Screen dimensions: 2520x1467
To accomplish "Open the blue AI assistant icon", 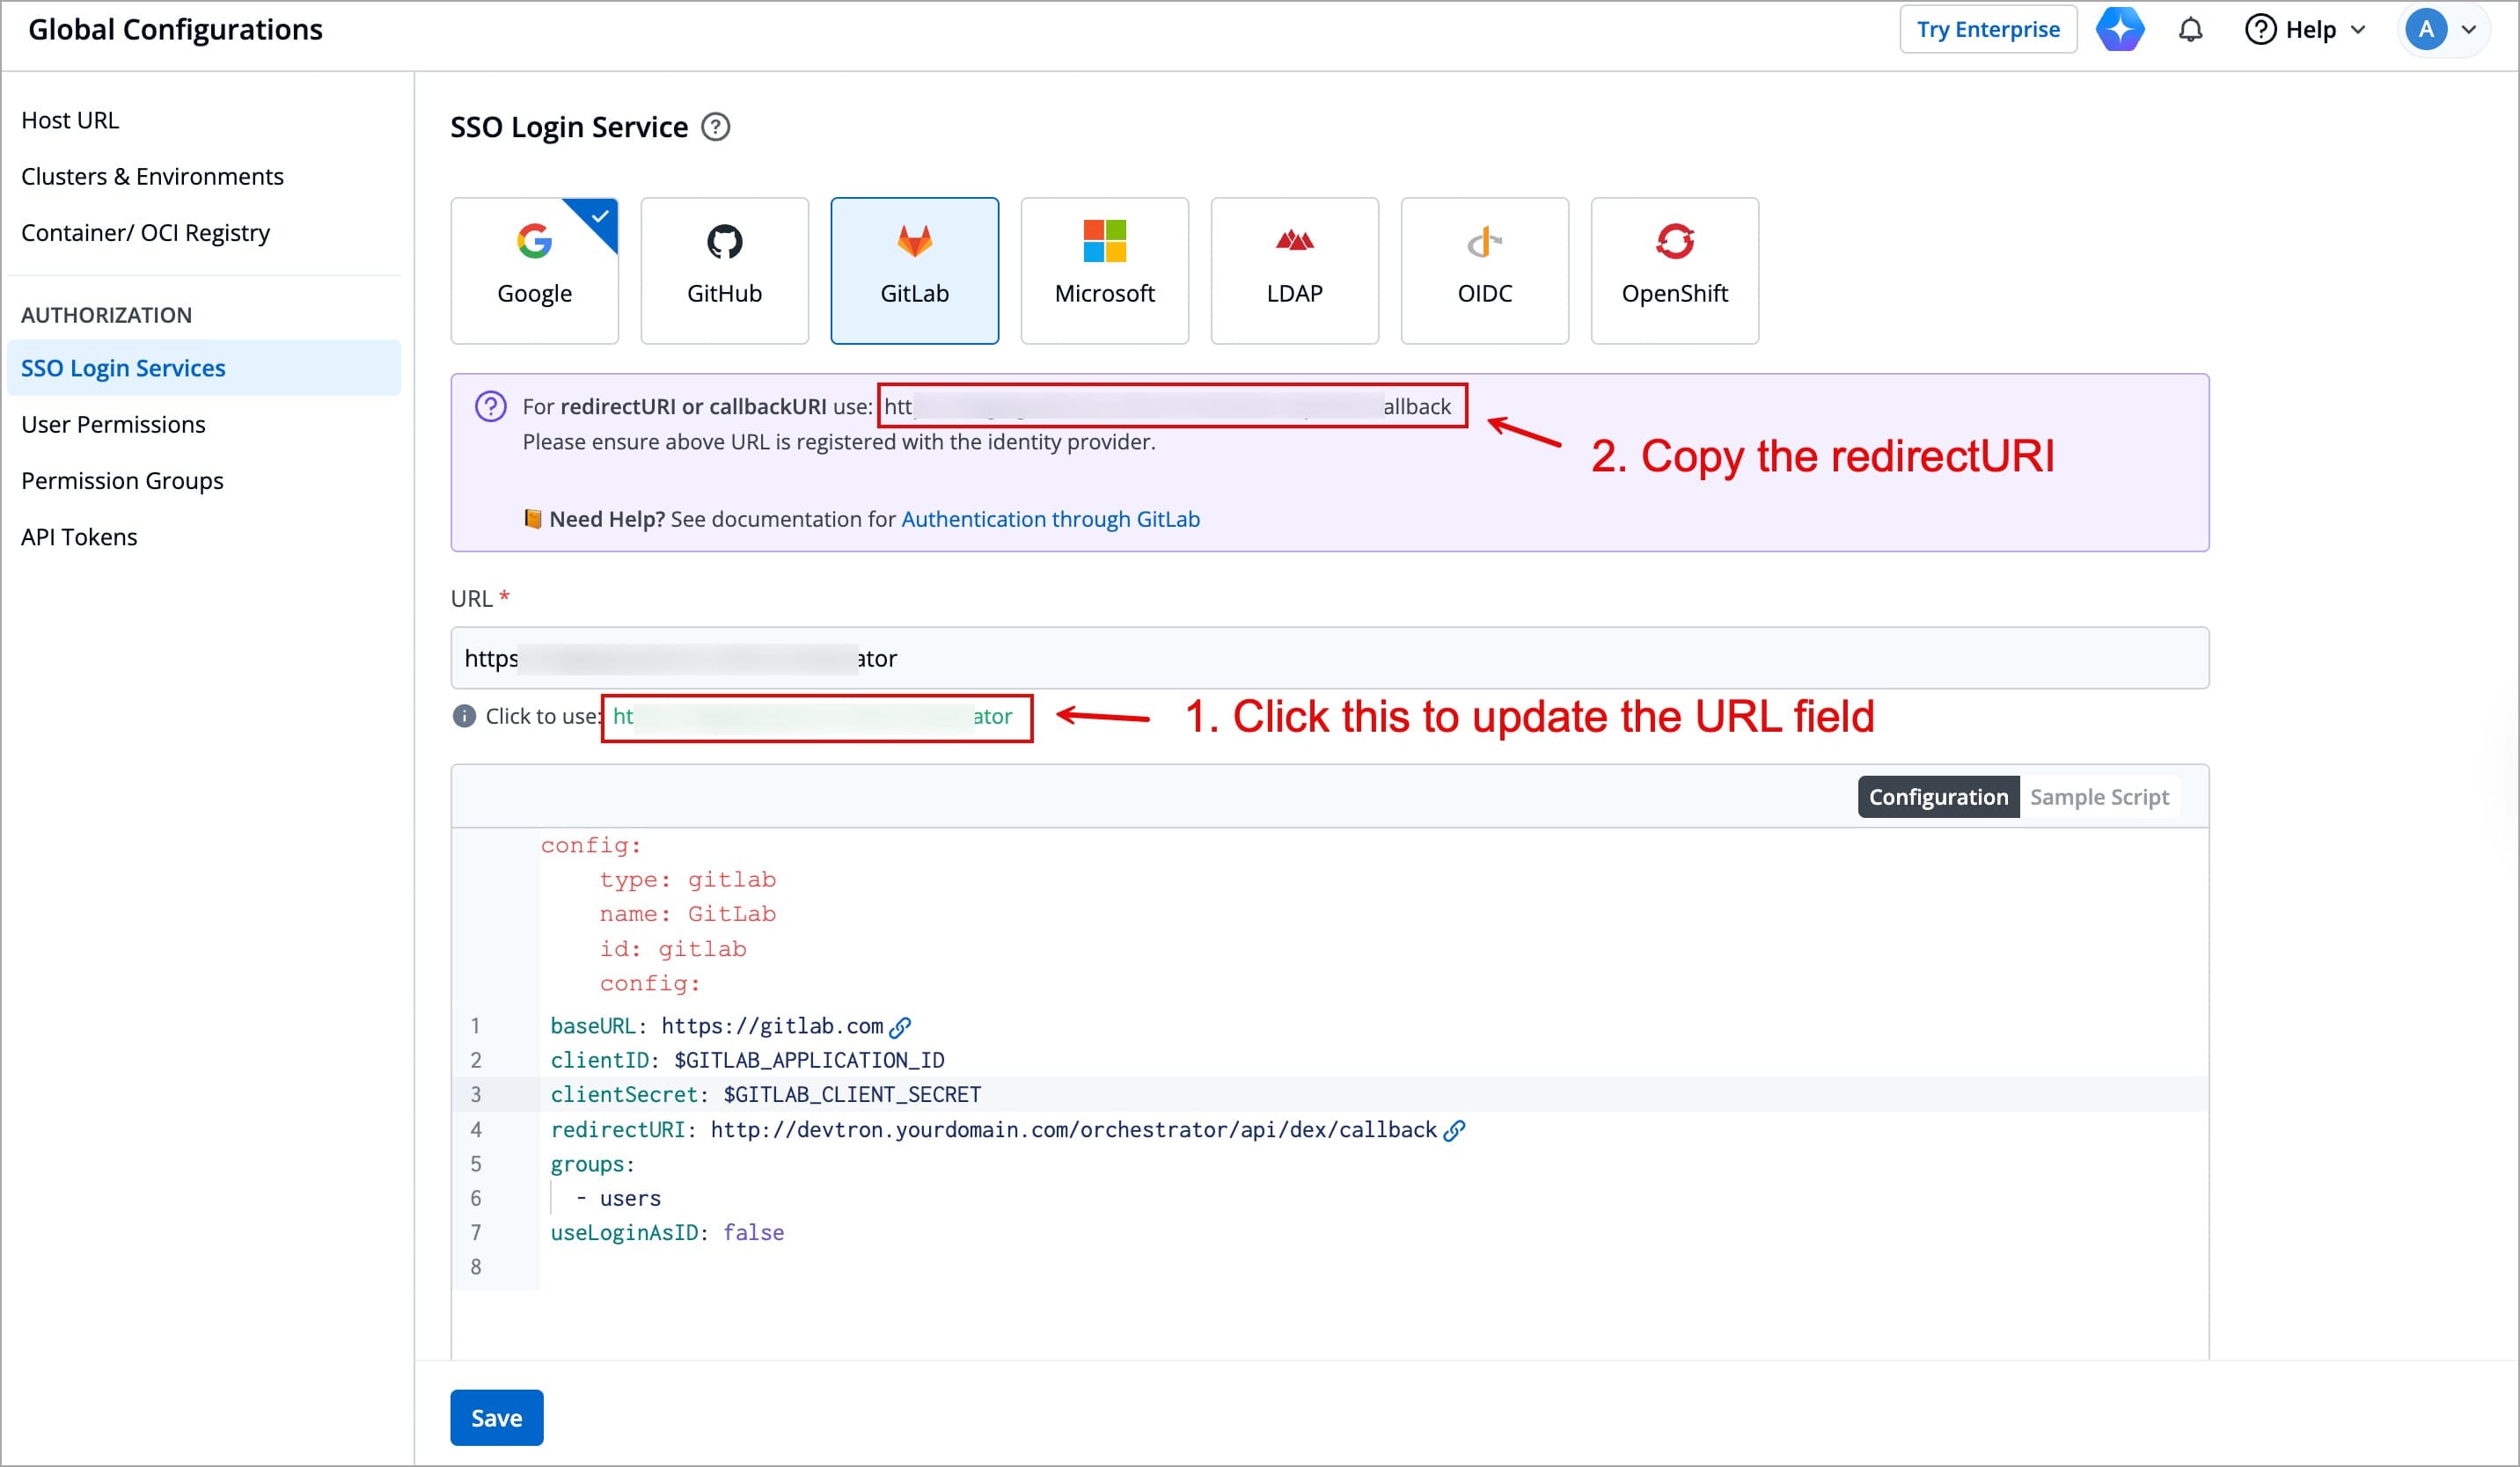I will coord(2119,30).
